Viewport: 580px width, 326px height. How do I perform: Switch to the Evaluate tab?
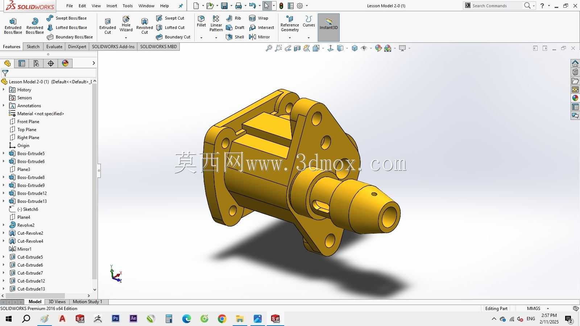[x=54, y=47]
